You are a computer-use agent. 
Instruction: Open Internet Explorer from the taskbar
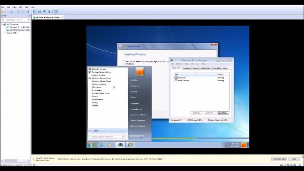[x=101, y=145]
